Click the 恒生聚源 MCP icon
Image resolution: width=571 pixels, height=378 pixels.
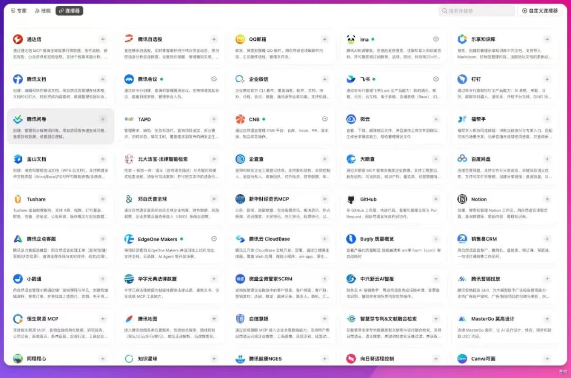point(18,319)
